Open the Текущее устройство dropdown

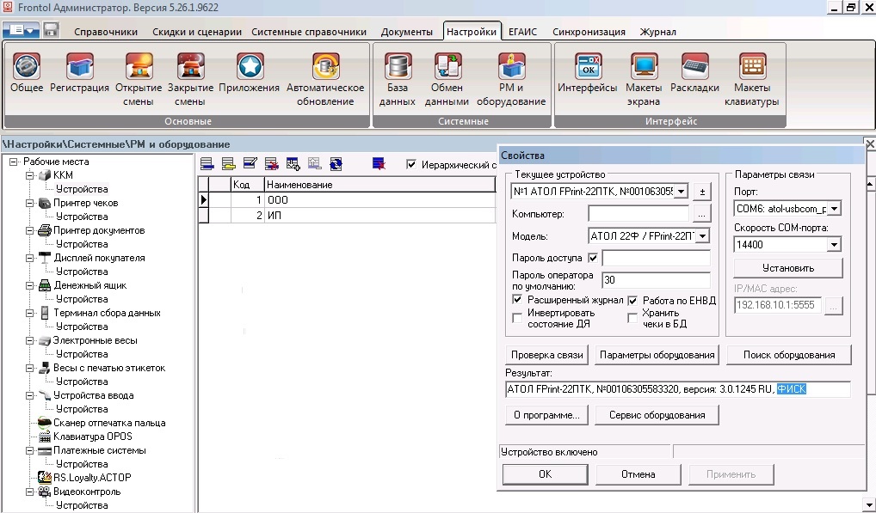[681, 192]
